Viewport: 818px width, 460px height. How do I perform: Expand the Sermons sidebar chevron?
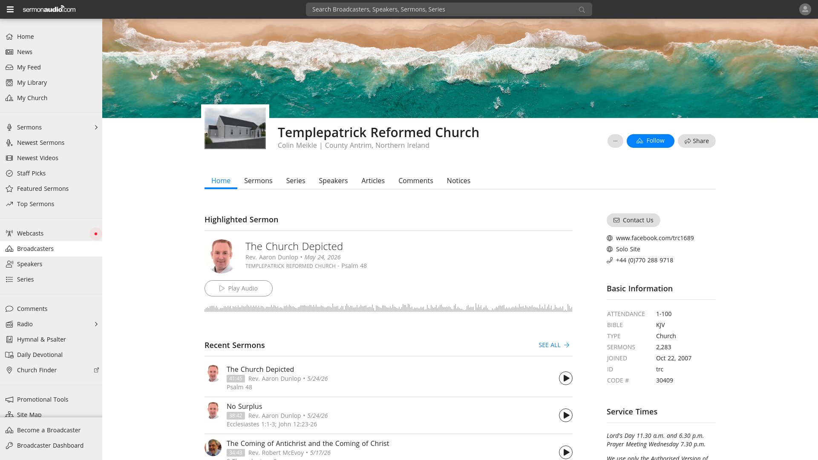pos(96,127)
